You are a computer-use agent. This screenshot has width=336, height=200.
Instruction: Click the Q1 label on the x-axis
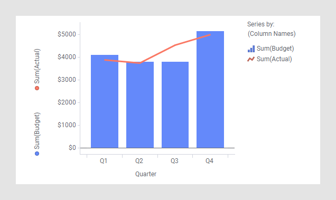point(104,161)
